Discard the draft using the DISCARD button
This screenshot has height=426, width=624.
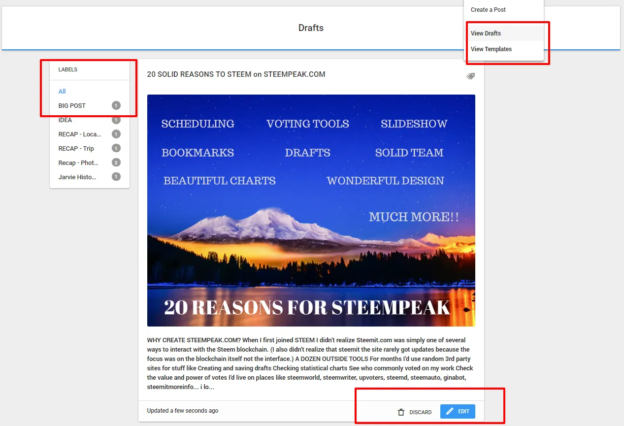pos(415,412)
